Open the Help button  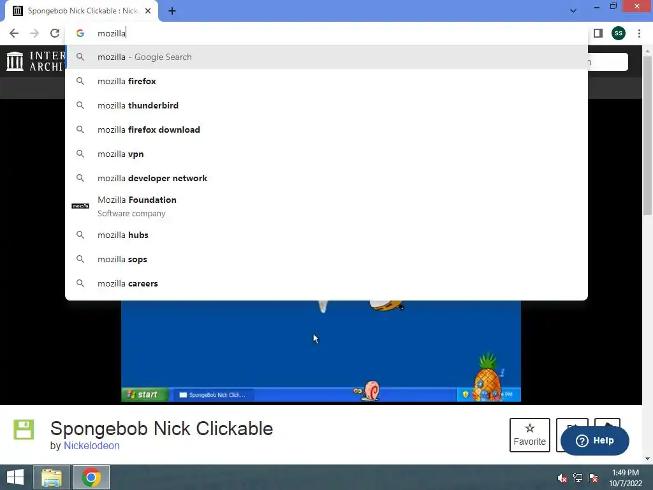click(595, 440)
